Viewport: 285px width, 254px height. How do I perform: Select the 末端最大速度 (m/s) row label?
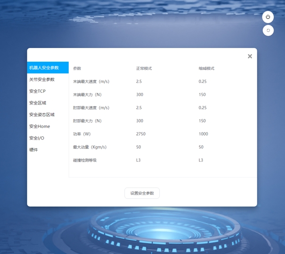[91, 82]
